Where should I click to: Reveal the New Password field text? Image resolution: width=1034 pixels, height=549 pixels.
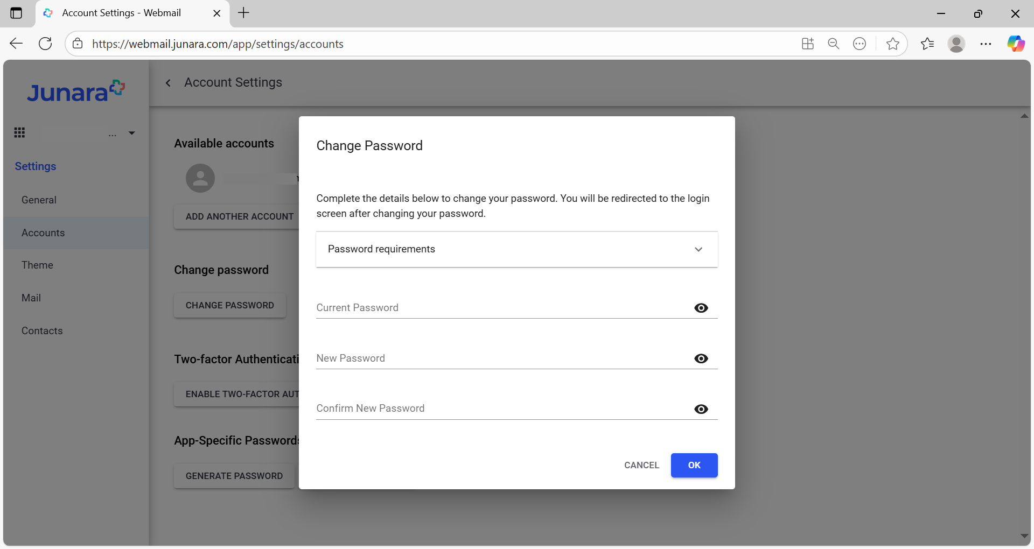[701, 358]
